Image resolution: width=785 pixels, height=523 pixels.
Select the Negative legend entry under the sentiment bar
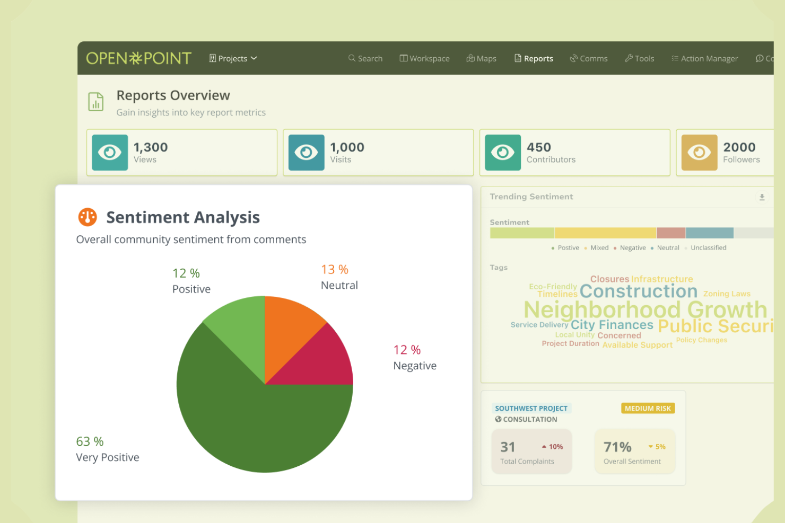pos(630,248)
